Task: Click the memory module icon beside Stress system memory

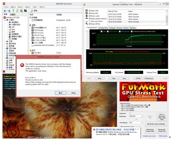Action: (87, 19)
